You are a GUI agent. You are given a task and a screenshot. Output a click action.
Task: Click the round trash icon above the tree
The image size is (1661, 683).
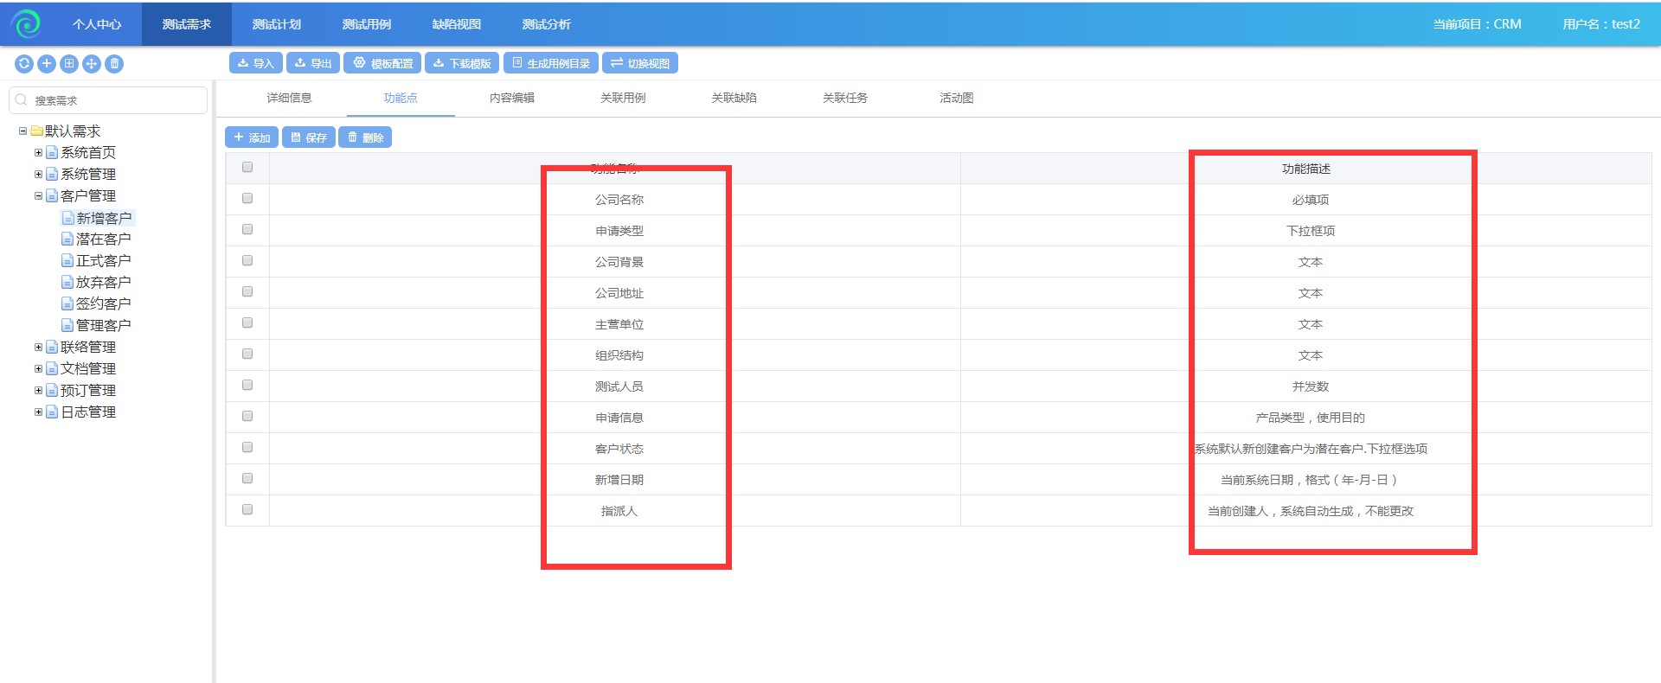click(x=114, y=63)
